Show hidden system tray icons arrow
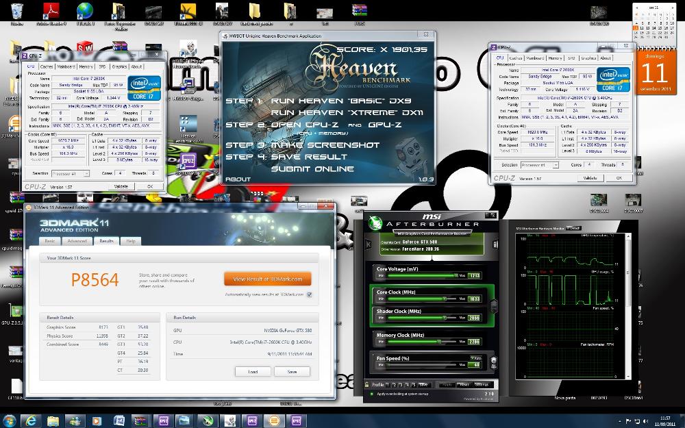 (x=621, y=422)
